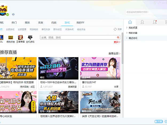Viewport: 167px width, 125px height.
Task: Click the title 端游《天空之城》进直播间送能
Action: coord(100,116)
